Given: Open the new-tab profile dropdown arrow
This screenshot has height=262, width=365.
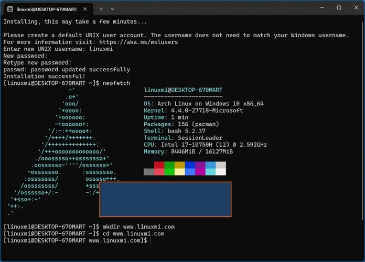Looking at the screenshot, I should click(112, 9).
